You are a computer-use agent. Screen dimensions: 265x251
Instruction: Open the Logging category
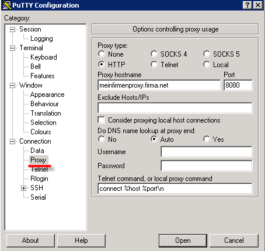(x=41, y=39)
